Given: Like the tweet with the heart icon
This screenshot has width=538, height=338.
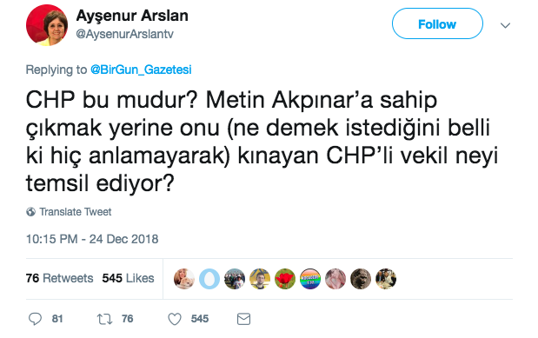Looking at the screenshot, I should pyautogui.click(x=175, y=319).
